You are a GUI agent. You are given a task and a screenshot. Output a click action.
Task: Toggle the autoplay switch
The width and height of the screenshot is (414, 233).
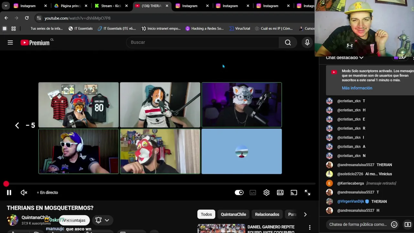pyautogui.click(x=239, y=193)
